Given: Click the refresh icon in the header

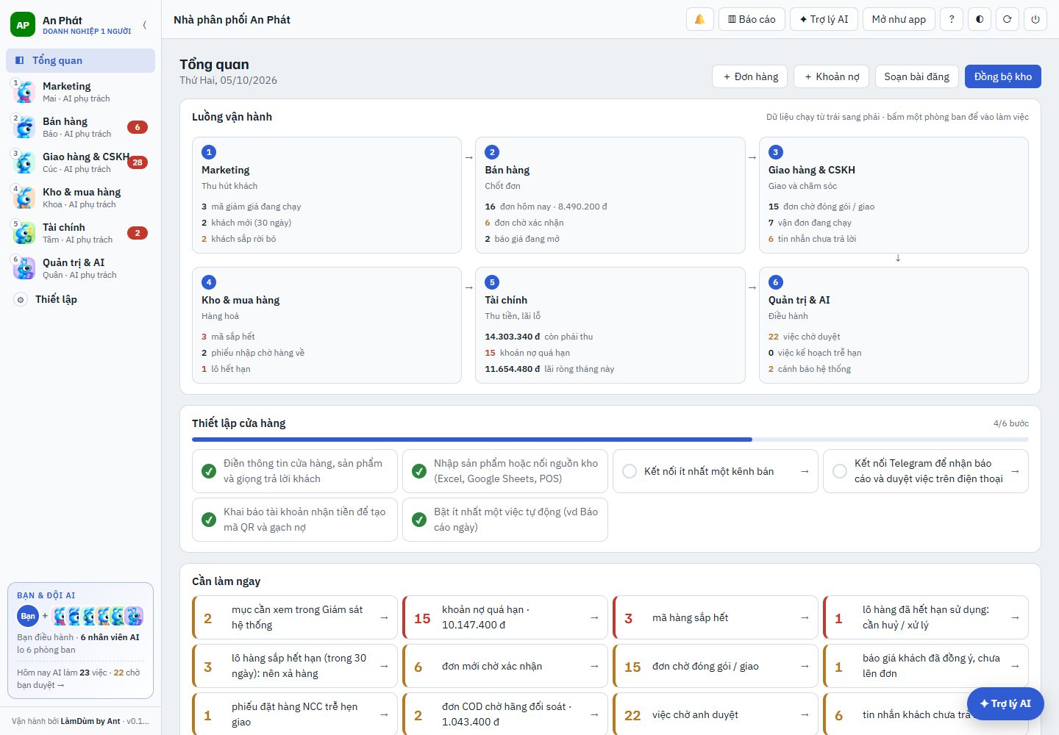Looking at the screenshot, I should click(1008, 19).
